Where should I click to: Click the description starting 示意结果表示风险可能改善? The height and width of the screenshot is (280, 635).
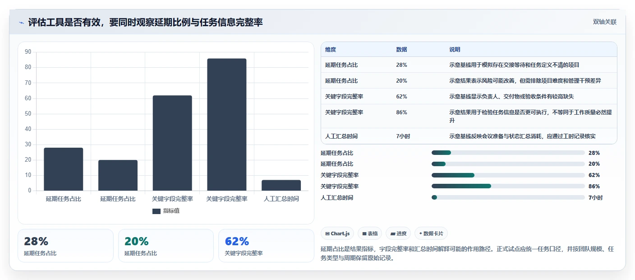pyautogui.click(x=525, y=81)
